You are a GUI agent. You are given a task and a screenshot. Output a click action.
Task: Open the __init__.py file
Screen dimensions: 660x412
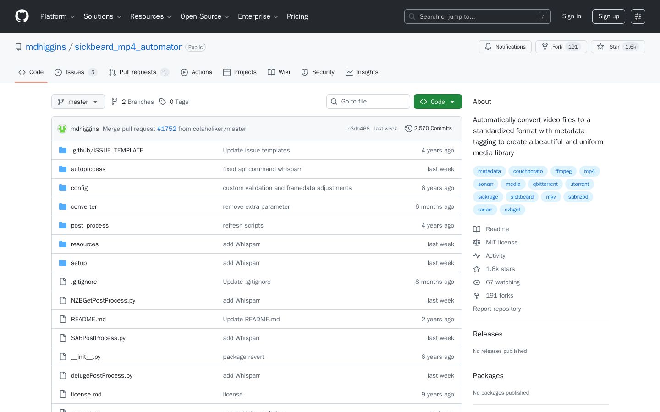tap(86, 357)
